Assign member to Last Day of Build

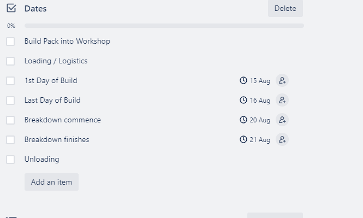pyautogui.click(x=282, y=100)
